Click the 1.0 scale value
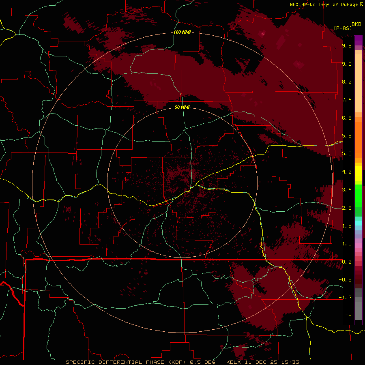 (347, 244)
